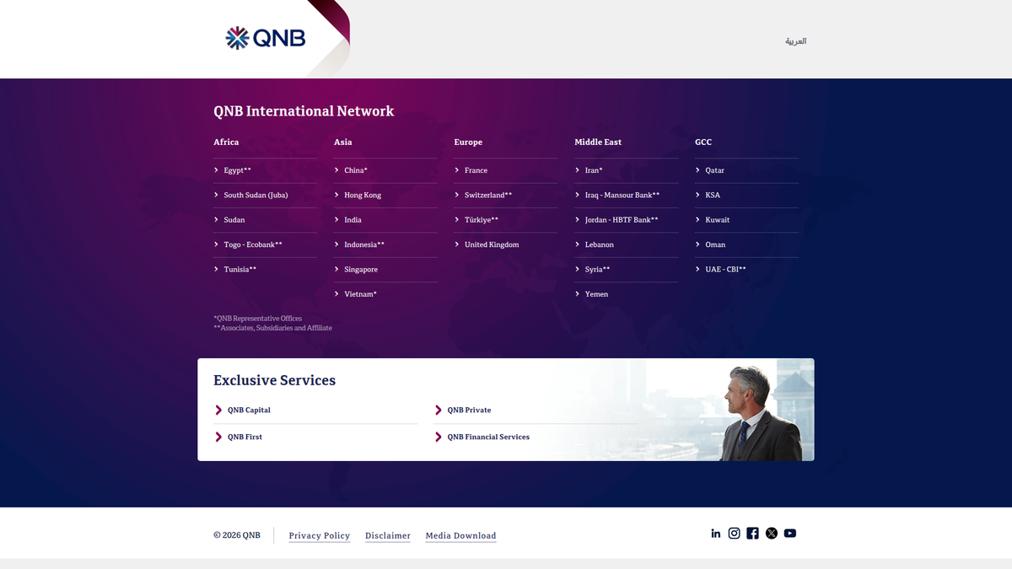Expand the Qatar entry under GCC
Screen dimensions: 1012x569
[x=714, y=170]
